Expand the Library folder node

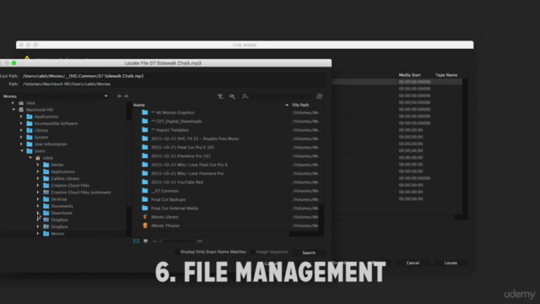click(x=21, y=130)
